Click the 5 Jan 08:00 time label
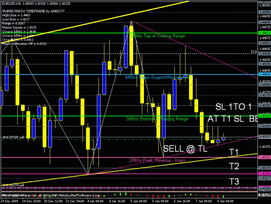The image size is (271, 204). (139, 201)
